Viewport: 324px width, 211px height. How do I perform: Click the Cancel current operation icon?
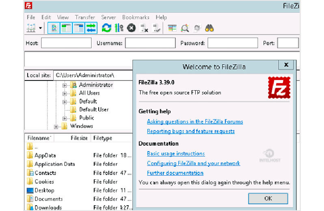tap(131, 28)
